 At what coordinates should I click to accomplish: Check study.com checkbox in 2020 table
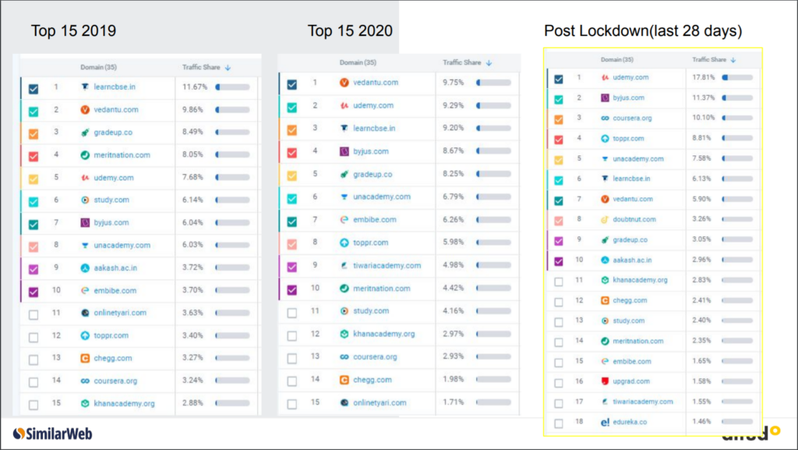[x=292, y=313]
